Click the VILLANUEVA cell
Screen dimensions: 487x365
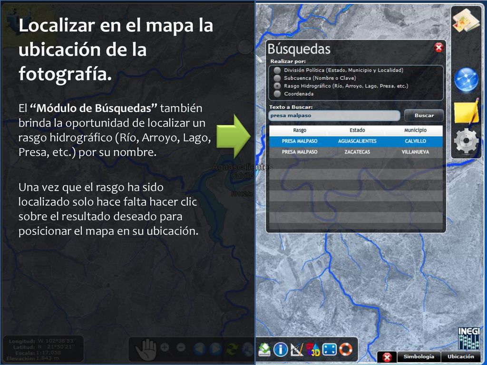click(x=415, y=152)
